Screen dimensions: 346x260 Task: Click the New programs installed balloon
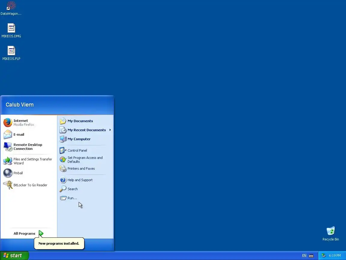click(x=59, y=243)
